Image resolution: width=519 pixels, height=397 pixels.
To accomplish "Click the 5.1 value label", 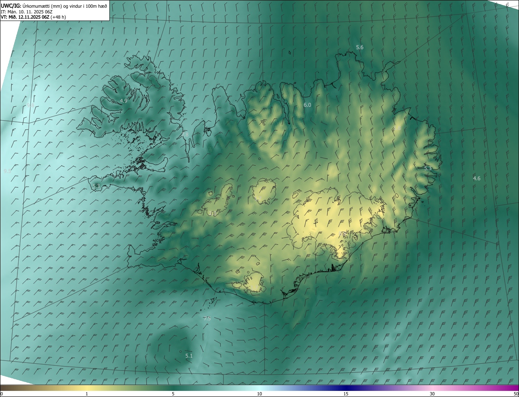I will [x=189, y=356].
